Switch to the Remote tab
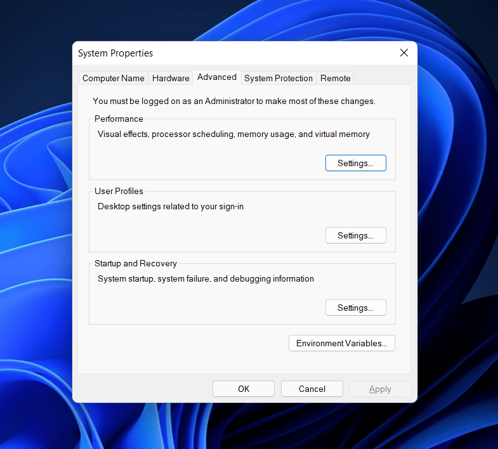The image size is (498, 449). coord(335,78)
